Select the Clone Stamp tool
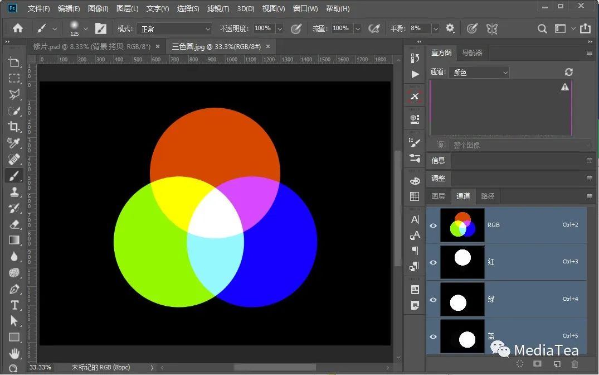The height and width of the screenshot is (375, 599). click(14, 192)
